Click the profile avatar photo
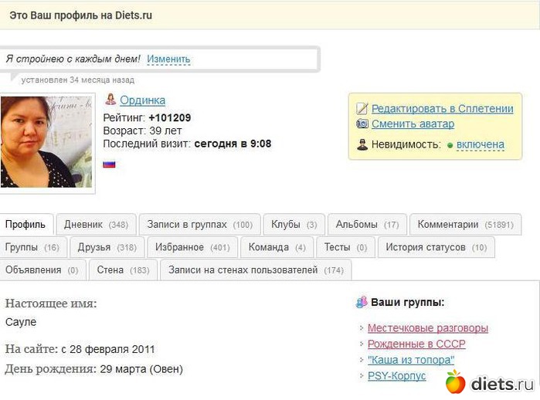This screenshot has height=400, width=540. [46, 142]
